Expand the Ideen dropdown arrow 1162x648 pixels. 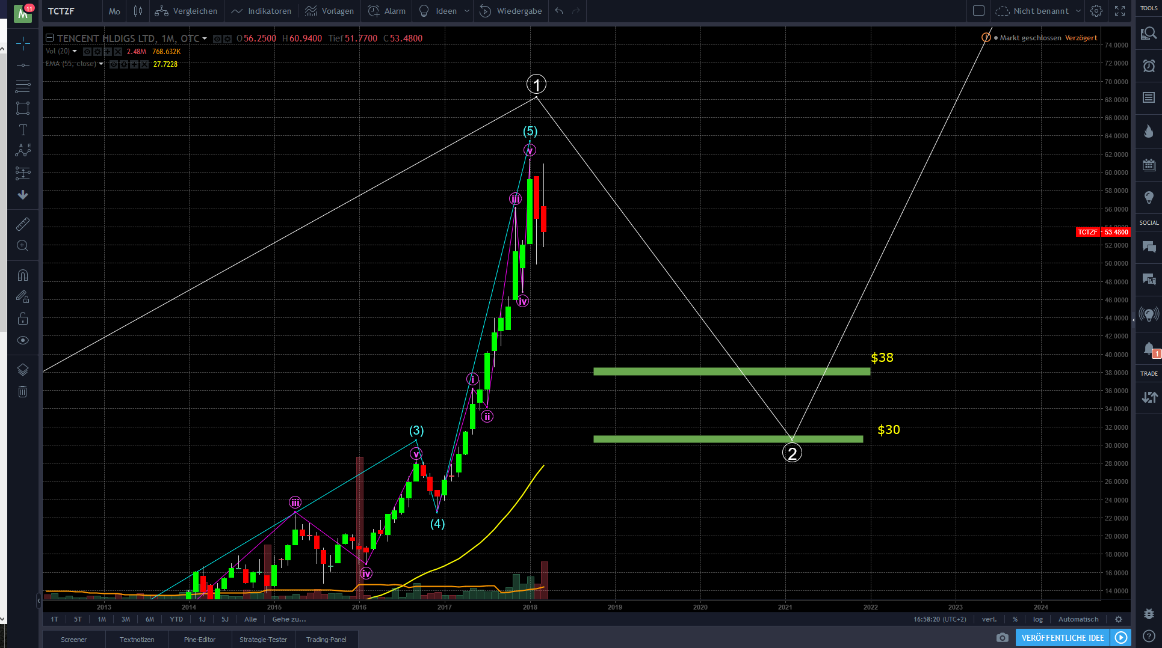466,11
